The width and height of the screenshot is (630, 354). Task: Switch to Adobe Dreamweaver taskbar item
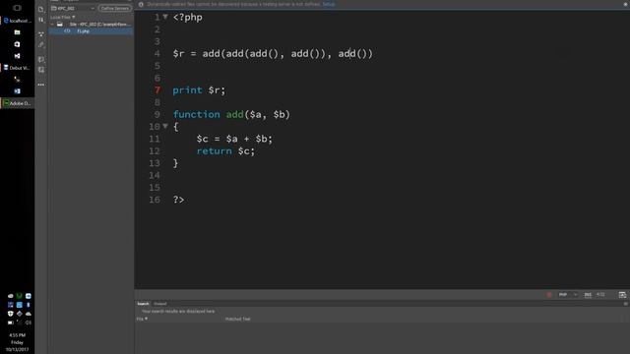click(x=18, y=103)
